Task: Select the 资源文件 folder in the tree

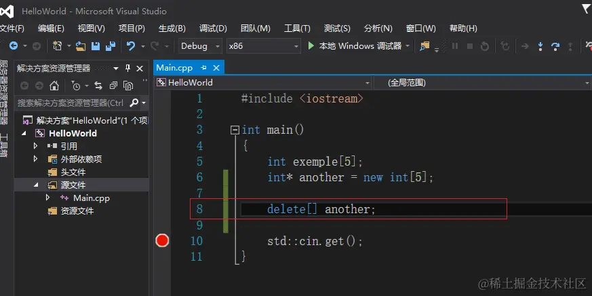Action: pos(77,210)
